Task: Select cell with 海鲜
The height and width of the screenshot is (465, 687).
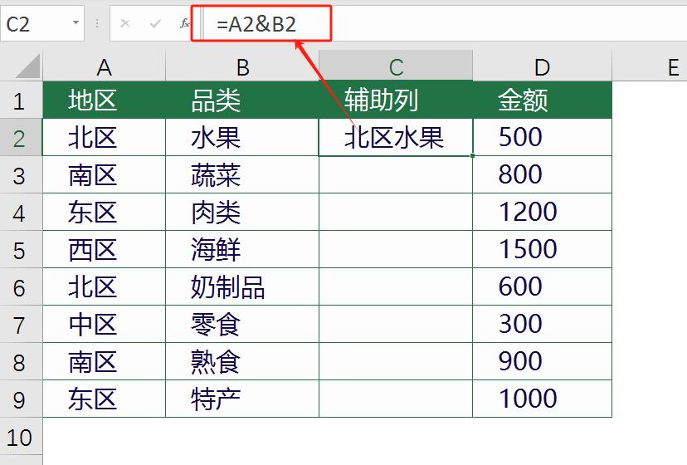Action: [242, 250]
